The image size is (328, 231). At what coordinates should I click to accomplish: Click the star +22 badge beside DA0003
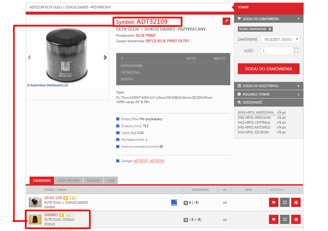tap(66, 215)
